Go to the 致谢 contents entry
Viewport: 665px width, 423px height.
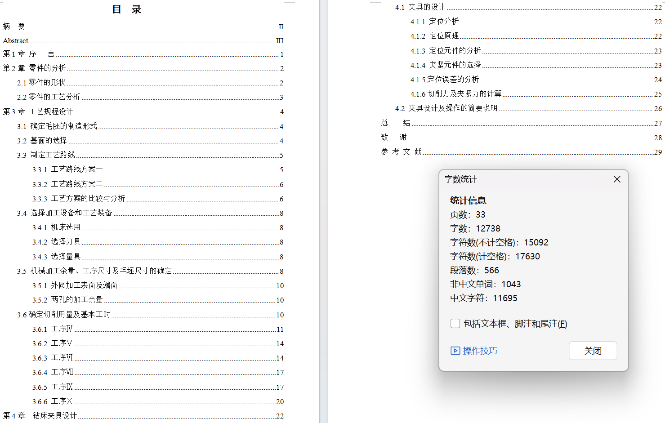(x=521, y=138)
